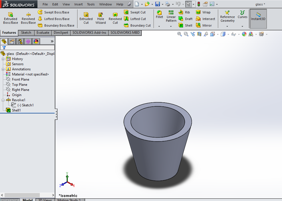
Task: Open Reference Geometry tool
Action: point(227,16)
